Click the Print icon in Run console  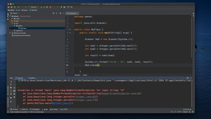coord(15,94)
